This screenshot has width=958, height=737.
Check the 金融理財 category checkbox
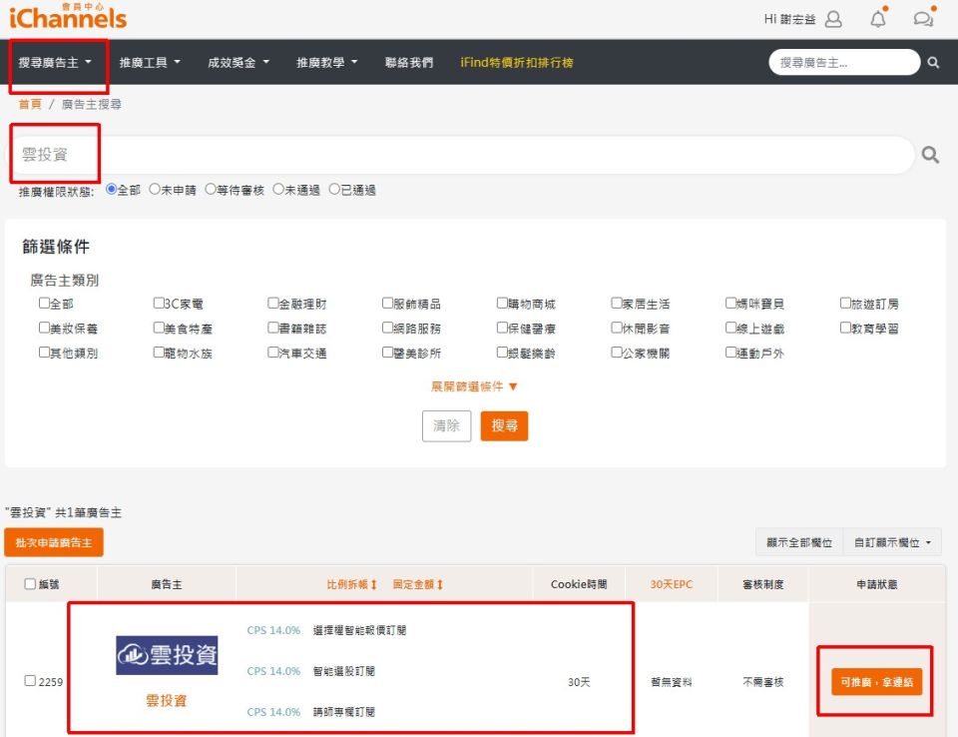point(273,304)
